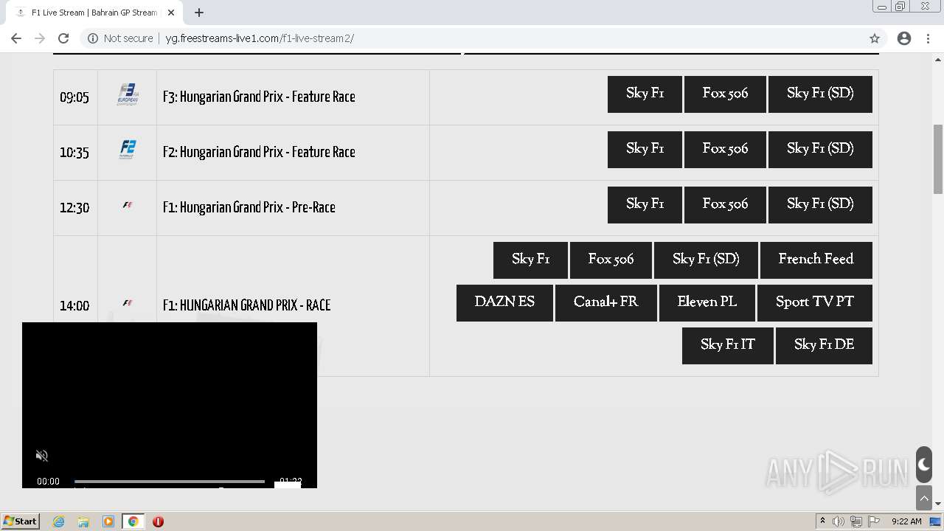Image resolution: width=944 pixels, height=531 pixels.
Task: Open Windows Explorer folder in taskbar
Action: pyautogui.click(x=83, y=521)
